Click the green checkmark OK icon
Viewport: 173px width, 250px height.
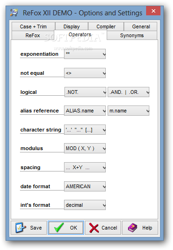tap(59, 227)
